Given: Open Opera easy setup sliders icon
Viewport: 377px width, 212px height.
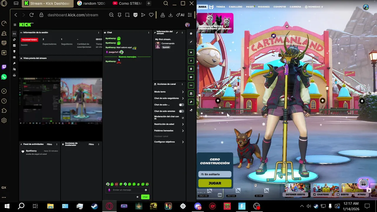Looking at the screenshot, I should 190,15.
